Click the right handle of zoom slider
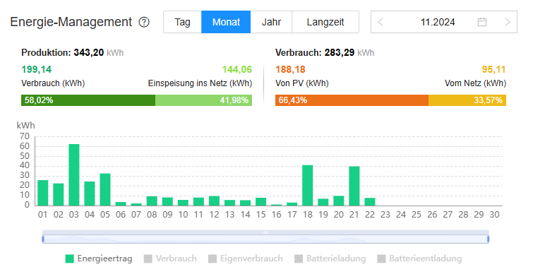 pos(488,239)
